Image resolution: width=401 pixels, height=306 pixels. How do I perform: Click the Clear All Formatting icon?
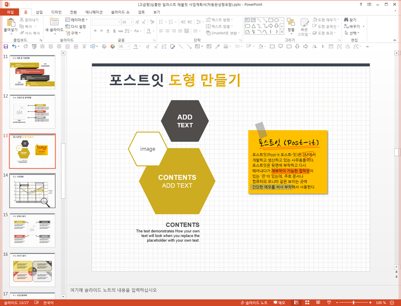152,22
